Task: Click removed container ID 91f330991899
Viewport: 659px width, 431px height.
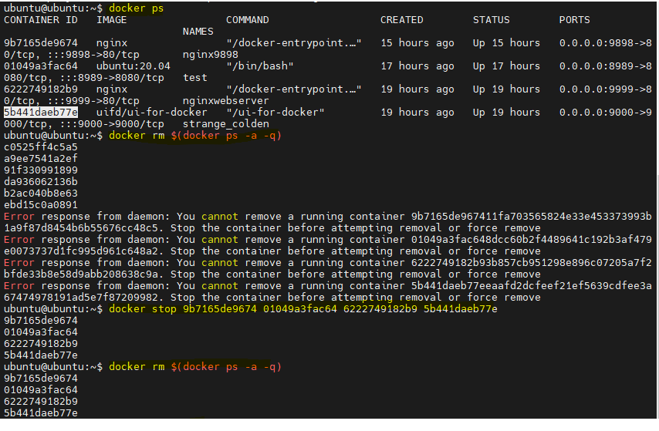Action: tap(41, 170)
